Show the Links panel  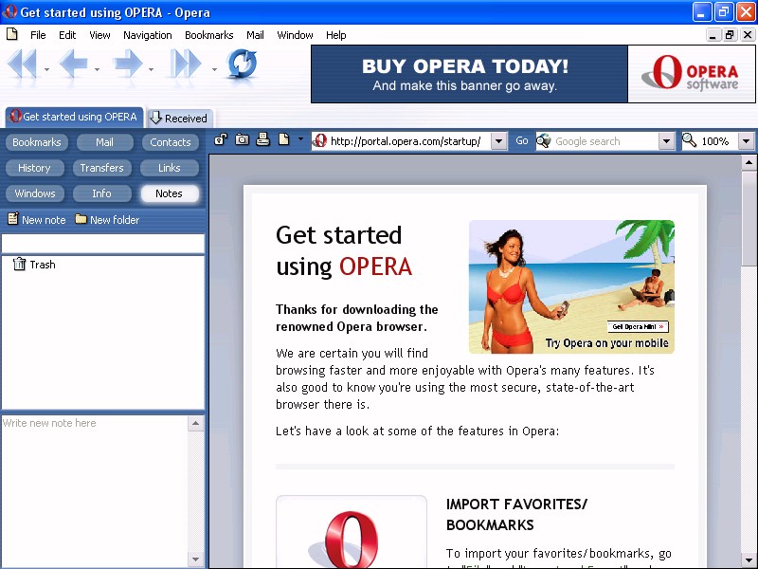click(x=170, y=168)
